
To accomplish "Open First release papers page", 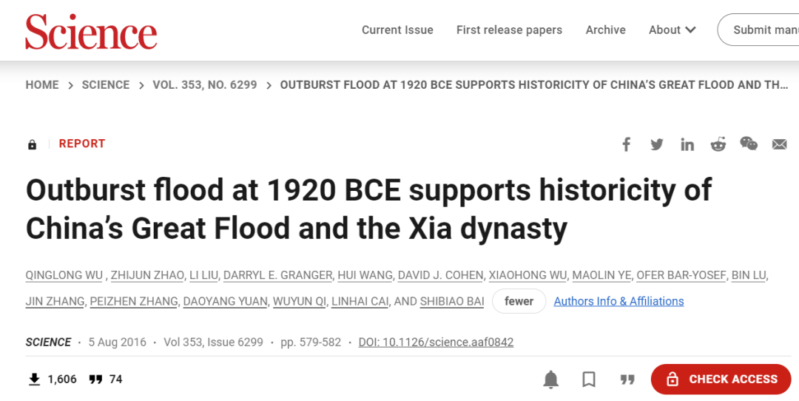I will click(509, 30).
